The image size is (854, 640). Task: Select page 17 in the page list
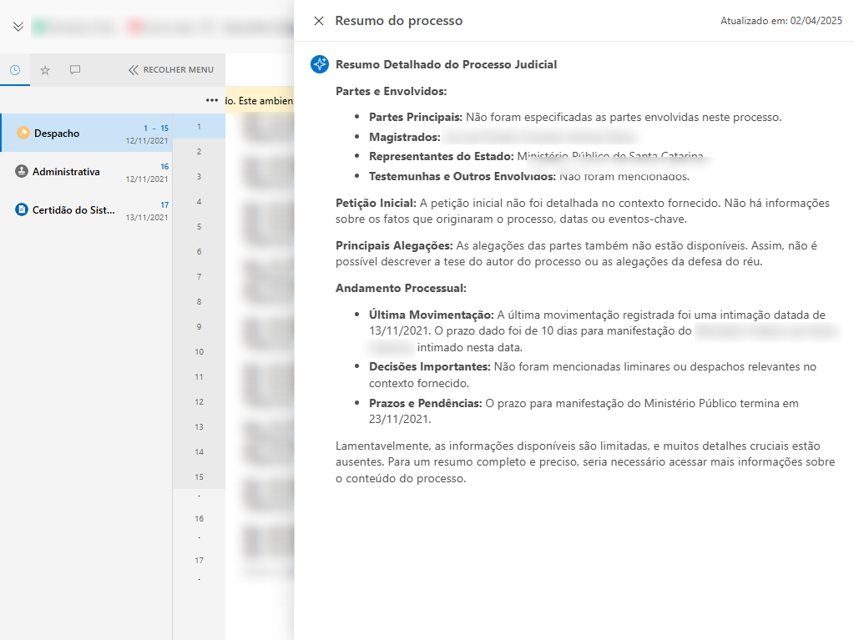click(199, 561)
